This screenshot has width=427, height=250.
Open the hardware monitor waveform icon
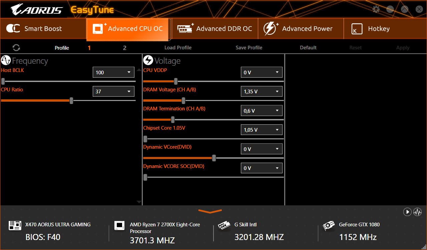pos(417,212)
